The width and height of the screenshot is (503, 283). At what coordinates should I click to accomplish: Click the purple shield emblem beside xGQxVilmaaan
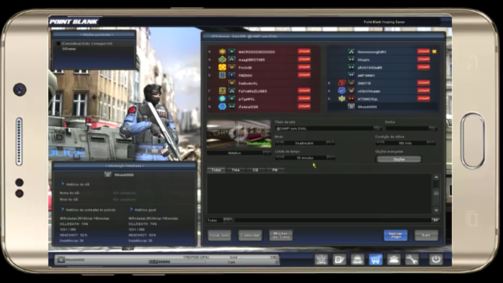[x=342, y=91]
